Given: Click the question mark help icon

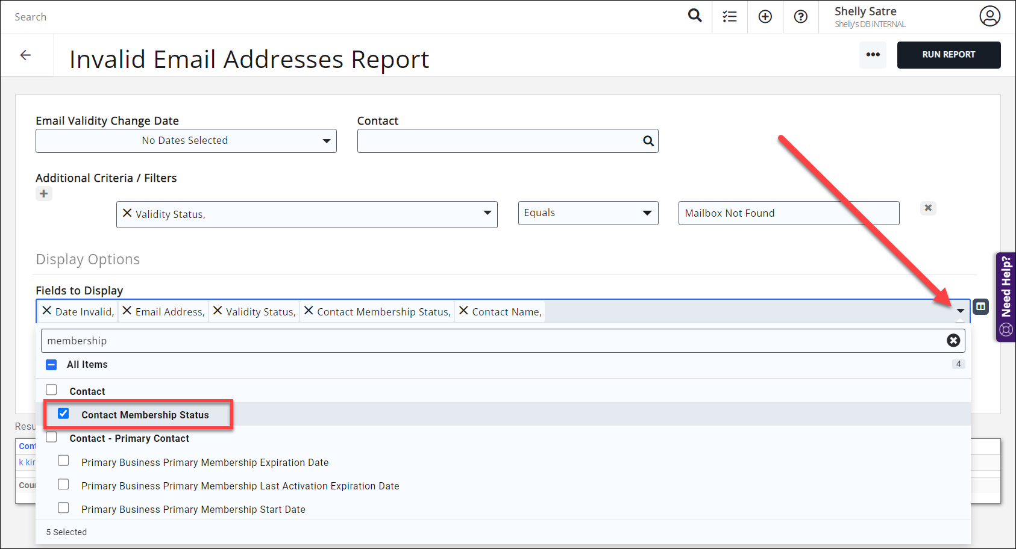Looking at the screenshot, I should (800, 16).
